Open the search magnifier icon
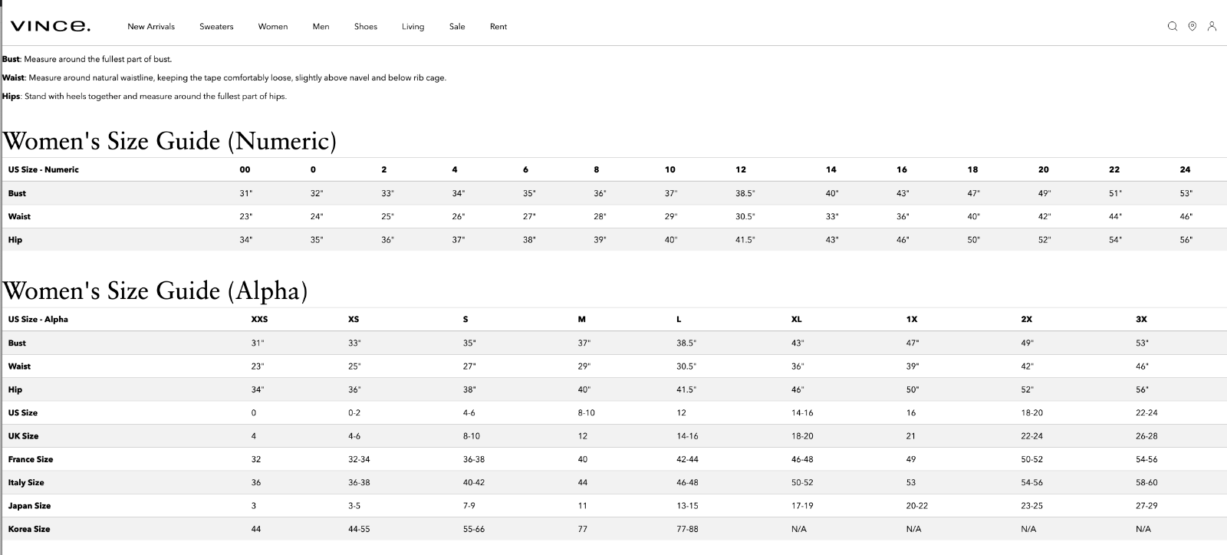The width and height of the screenshot is (1227, 555). coord(1172,26)
